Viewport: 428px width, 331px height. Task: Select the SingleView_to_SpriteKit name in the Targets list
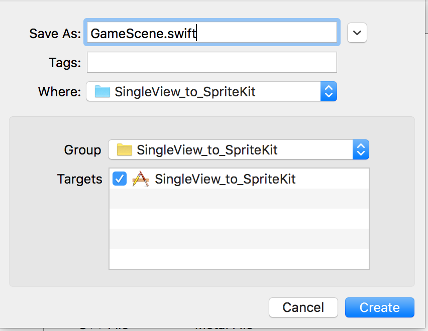click(x=225, y=179)
